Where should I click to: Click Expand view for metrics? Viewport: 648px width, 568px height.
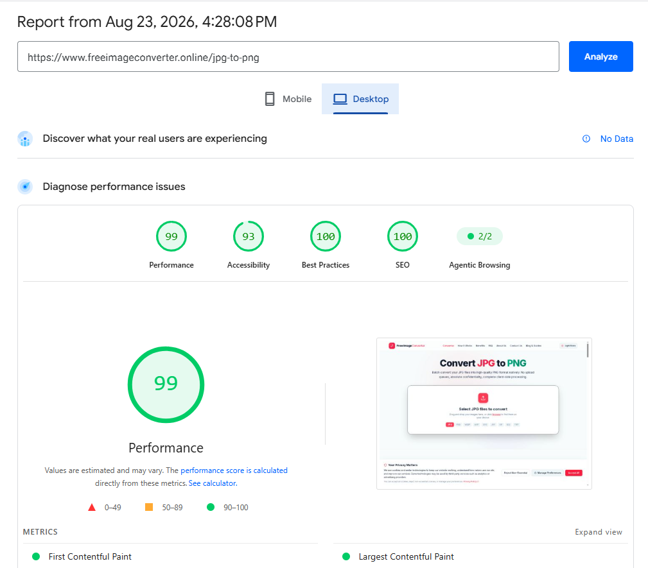pyautogui.click(x=599, y=532)
